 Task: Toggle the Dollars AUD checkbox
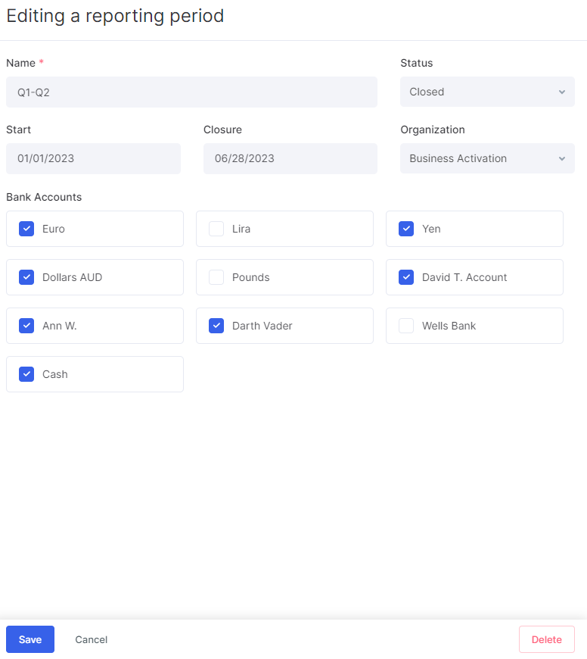(26, 277)
